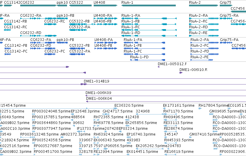
Task: Select the RluA-1 gene bar
Action: pyautogui.click(x=149, y=5)
